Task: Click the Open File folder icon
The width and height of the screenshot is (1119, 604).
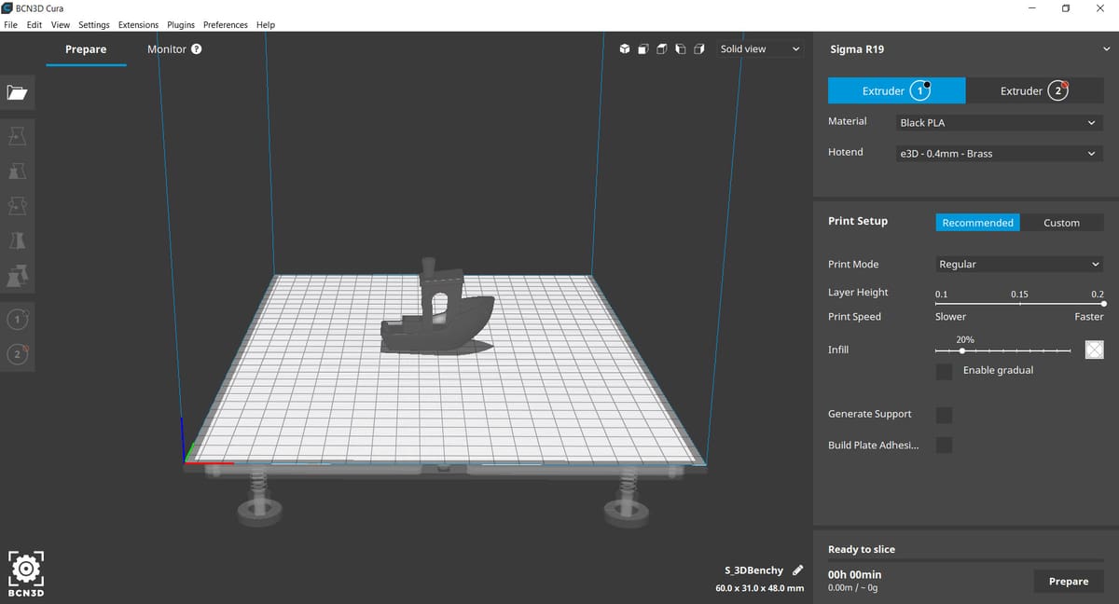Action: coord(17,92)
